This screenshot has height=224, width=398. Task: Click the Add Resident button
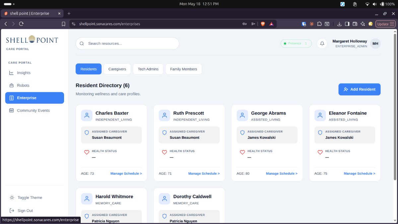click(x=360, y=89)
